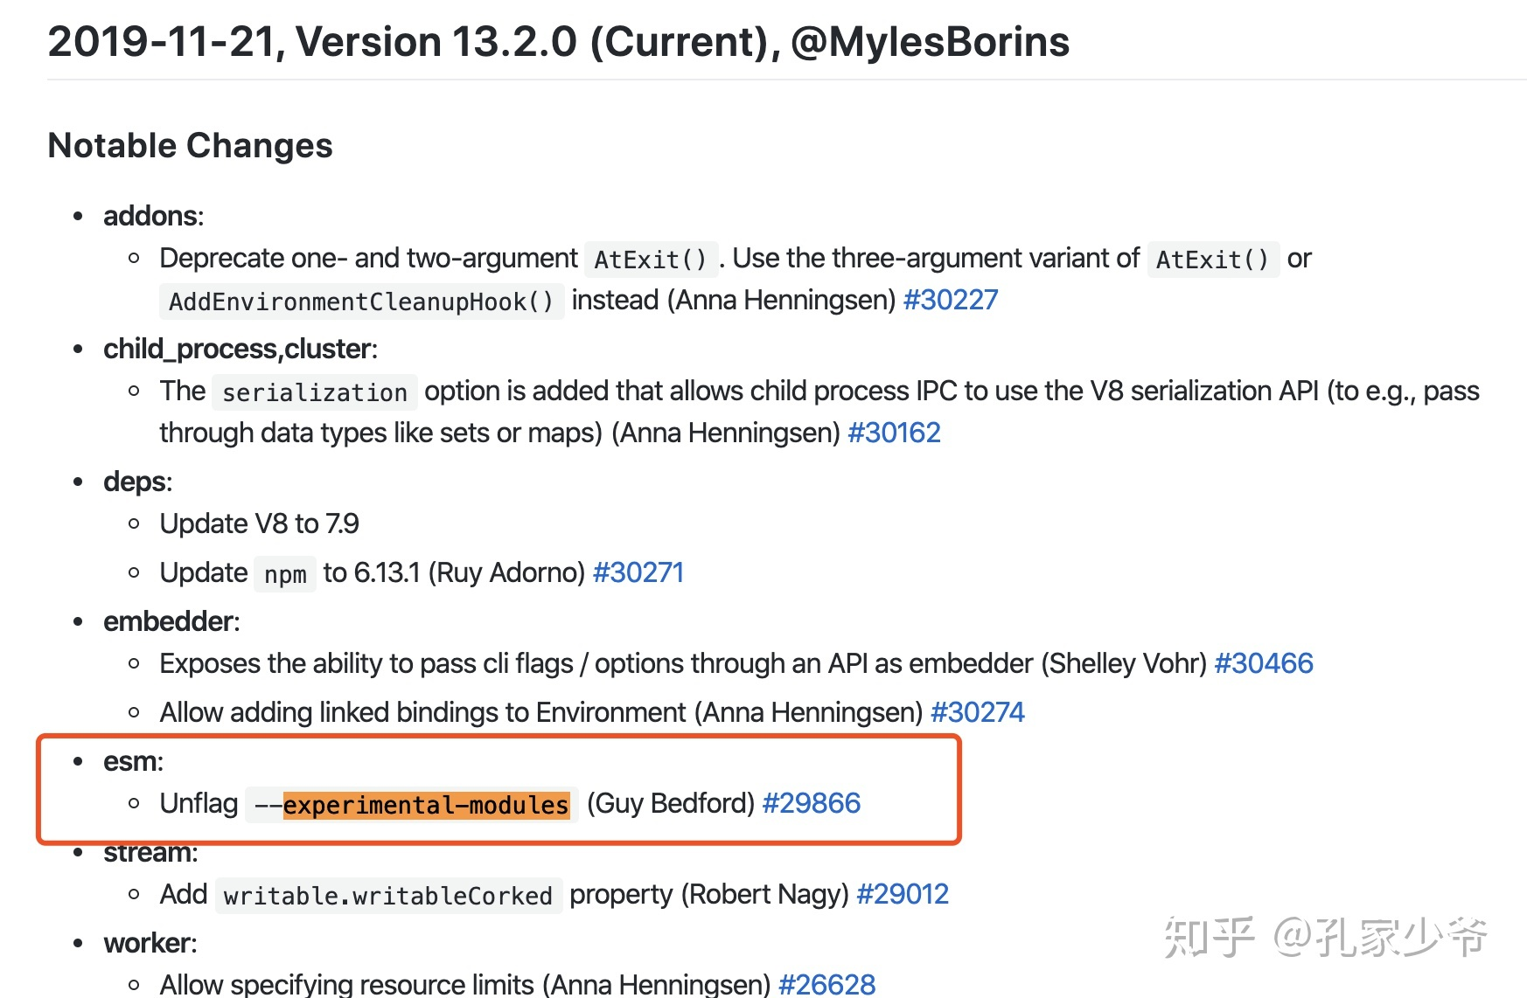Image resolution: width=1527 pixels, height=998 pixels.
Task: Click the npm inline code label
Action: click(285, 575)
